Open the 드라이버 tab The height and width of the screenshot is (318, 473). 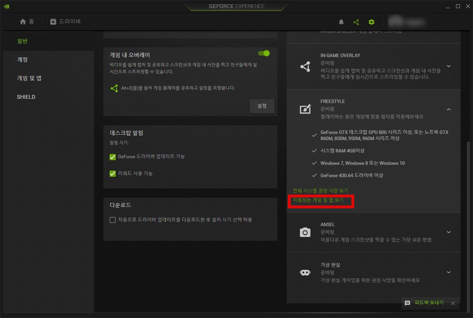click(66, 22)
